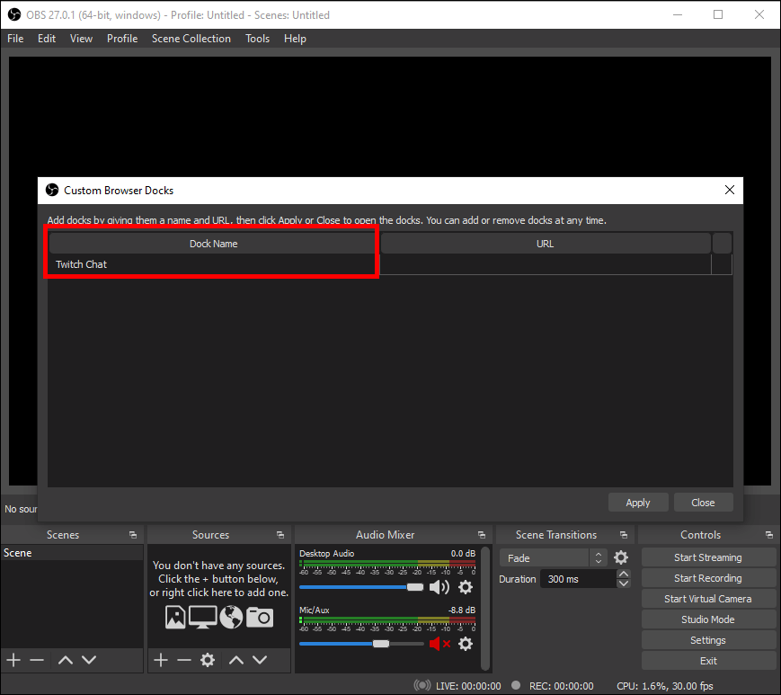Enable Studio Mode

[x=708, y=619]
